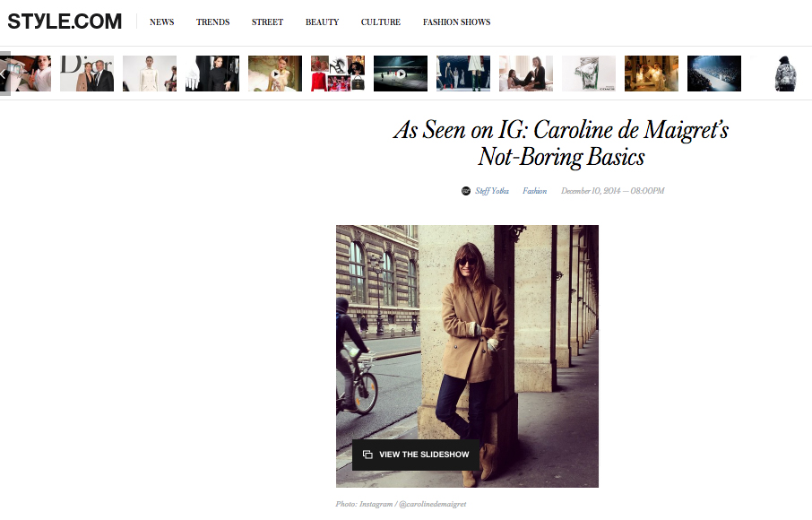Open the Street section
Screen dimensions: 812x520
(x=267, y=22)
